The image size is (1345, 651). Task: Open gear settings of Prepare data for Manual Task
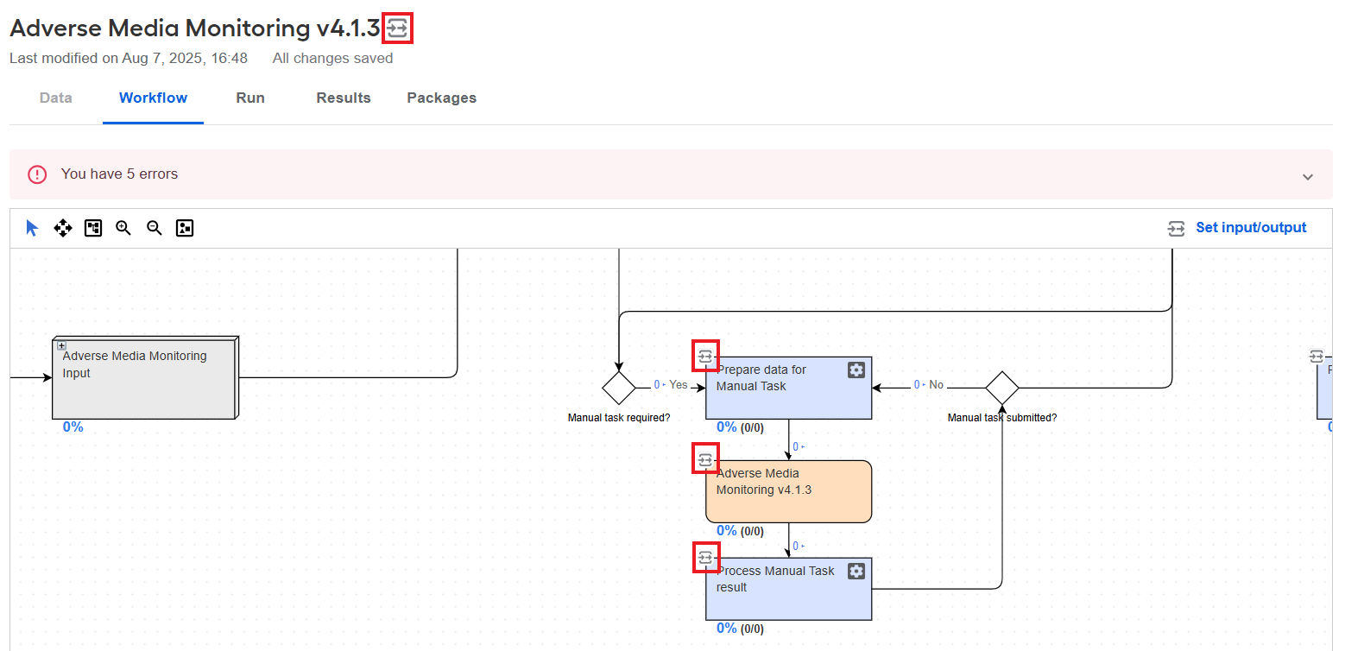(856, 370)
